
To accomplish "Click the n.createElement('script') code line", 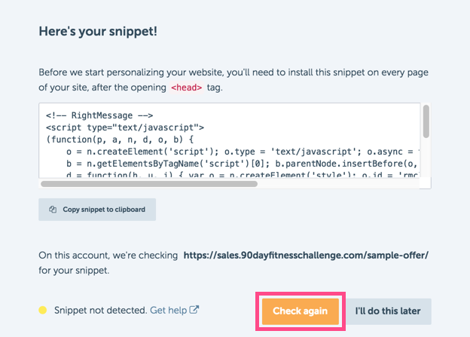I will pos(243,152).
